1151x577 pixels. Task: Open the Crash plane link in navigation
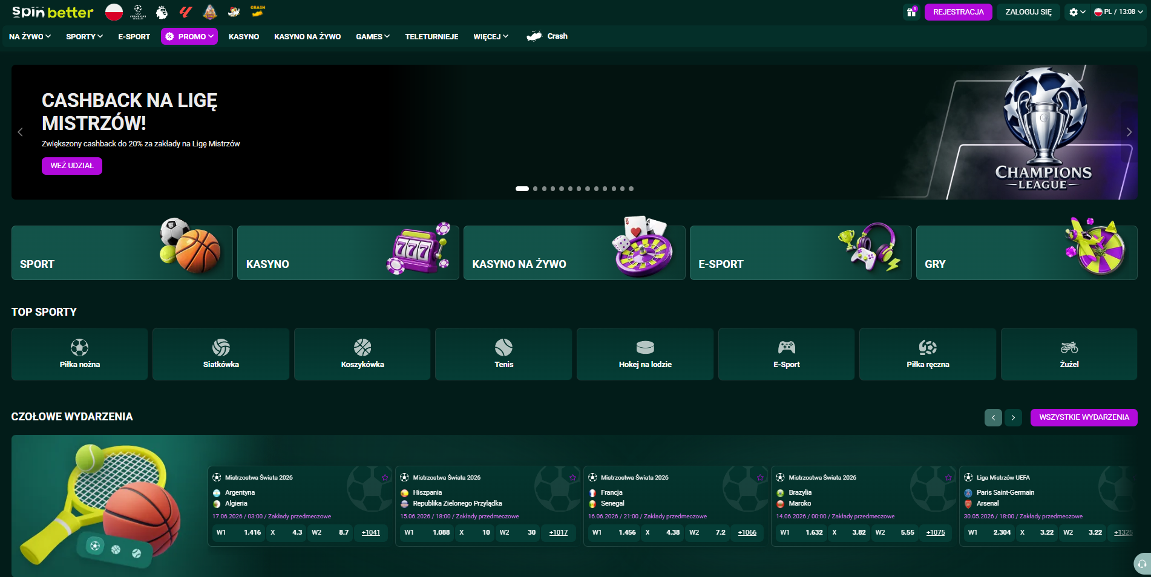coord(547,36)
